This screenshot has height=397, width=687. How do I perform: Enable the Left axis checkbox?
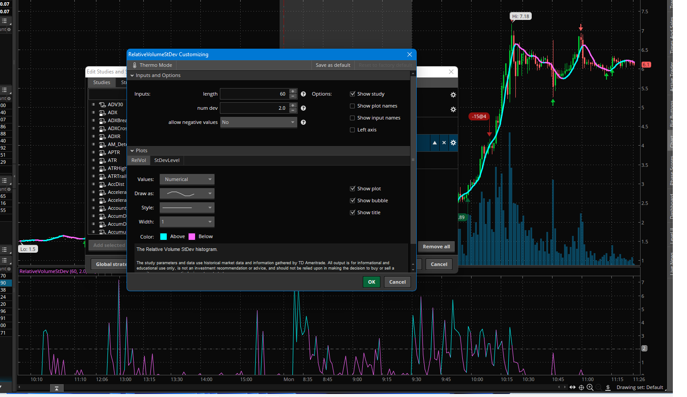353,130
